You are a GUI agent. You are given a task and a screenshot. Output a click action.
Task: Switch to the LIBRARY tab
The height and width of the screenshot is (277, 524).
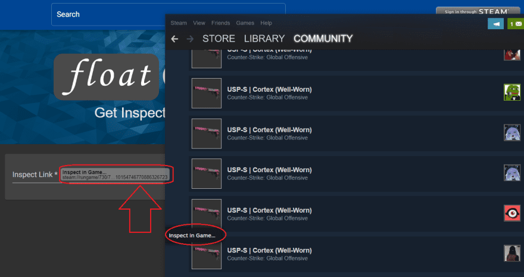(x=264, y=39)
